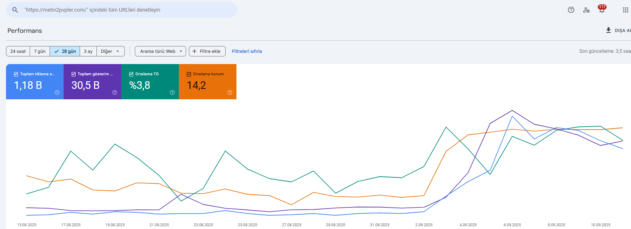Open the help question mark icon

click(x=571, y=10)
